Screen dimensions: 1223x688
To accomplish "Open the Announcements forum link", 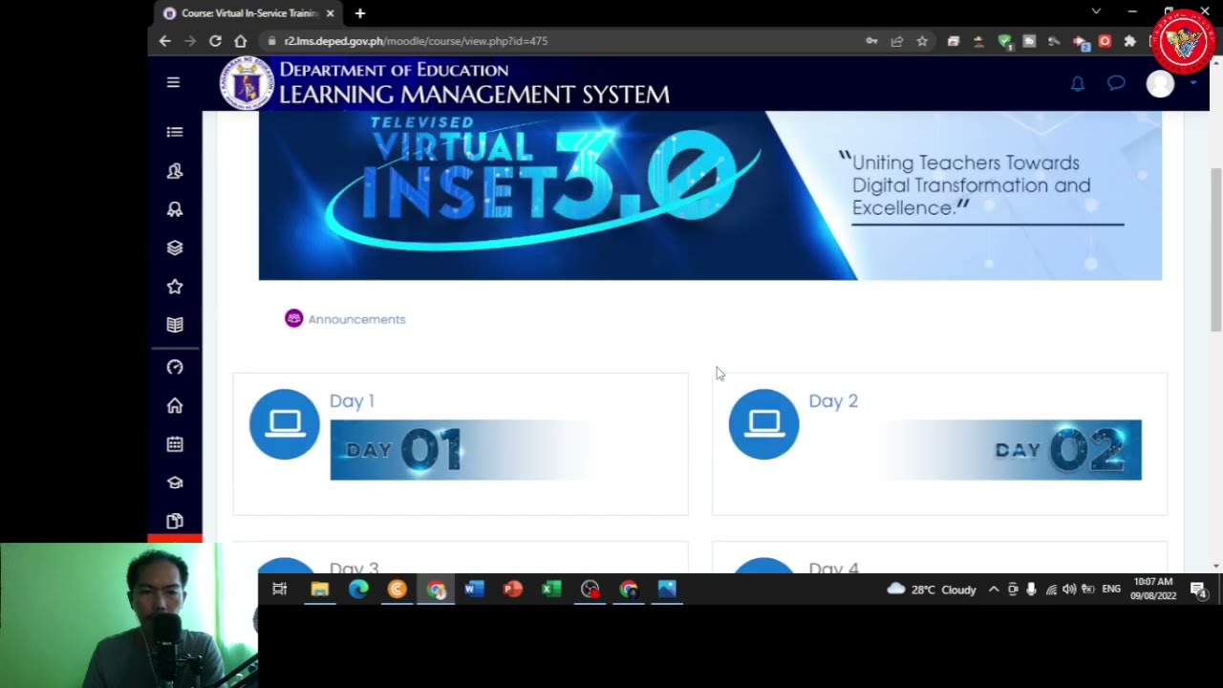I will tap(356, 319).
